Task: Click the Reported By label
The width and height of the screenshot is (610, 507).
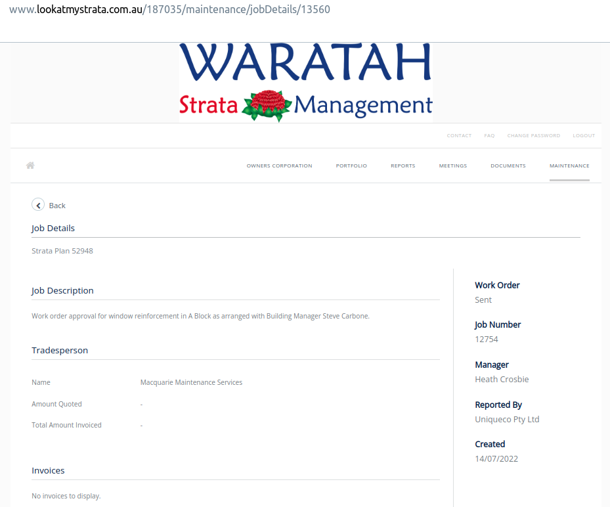Action: click(x=498, y=405)
